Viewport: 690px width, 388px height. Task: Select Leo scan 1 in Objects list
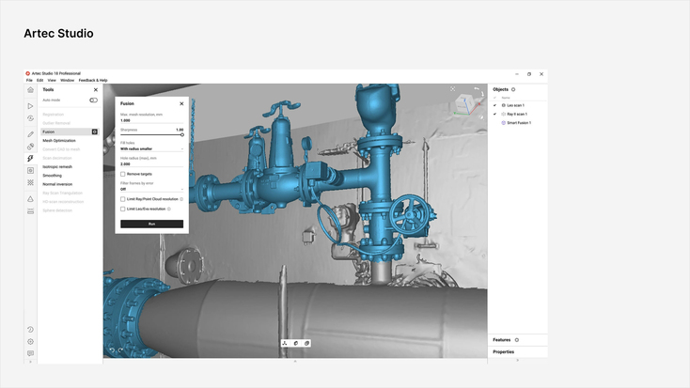[515, 105]
